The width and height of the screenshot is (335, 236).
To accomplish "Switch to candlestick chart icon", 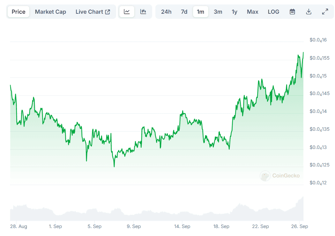I will coord(143,12).
